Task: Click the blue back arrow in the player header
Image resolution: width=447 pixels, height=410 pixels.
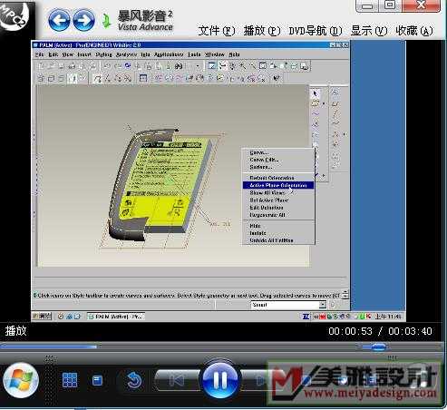Action: [x=59, y=20]
